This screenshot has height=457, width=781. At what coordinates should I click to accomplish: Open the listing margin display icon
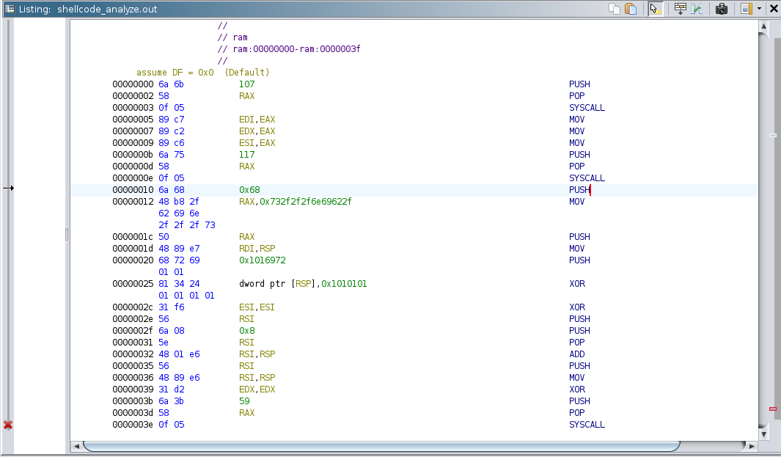(746, 8)
